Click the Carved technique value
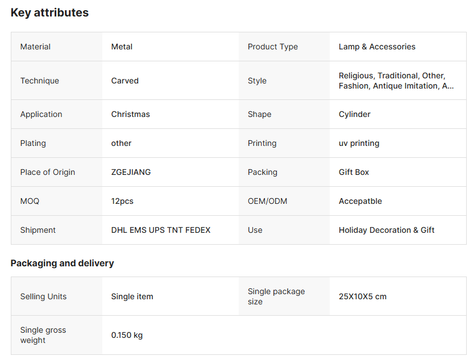473x360 pixels. tap(125, 81)
